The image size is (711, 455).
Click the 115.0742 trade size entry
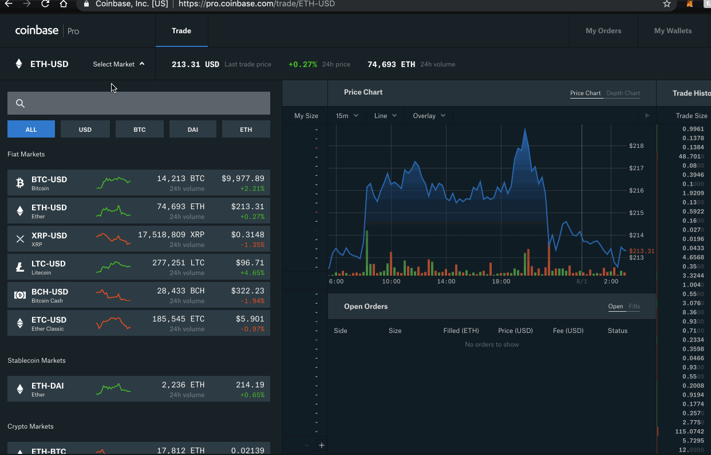689,432
